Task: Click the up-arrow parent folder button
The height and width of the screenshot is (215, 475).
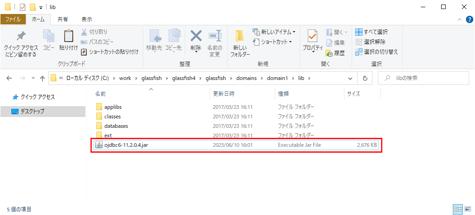Action: [42, 78]
